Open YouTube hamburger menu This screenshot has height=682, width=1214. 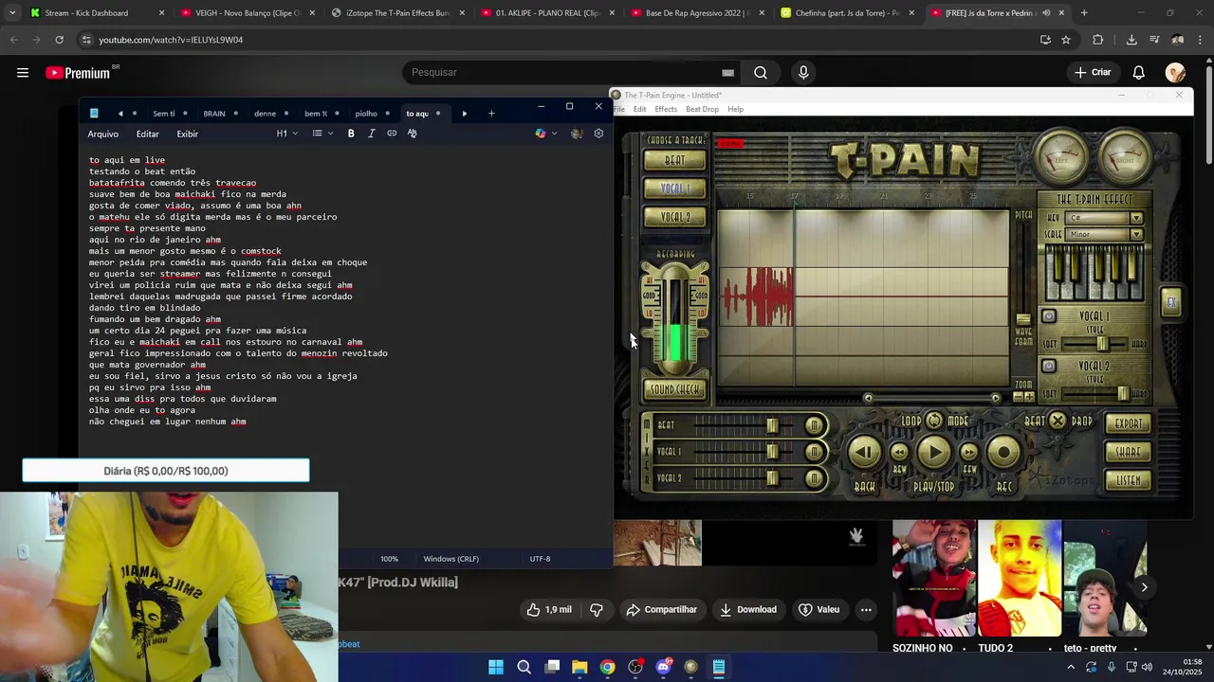pos(23,73)
